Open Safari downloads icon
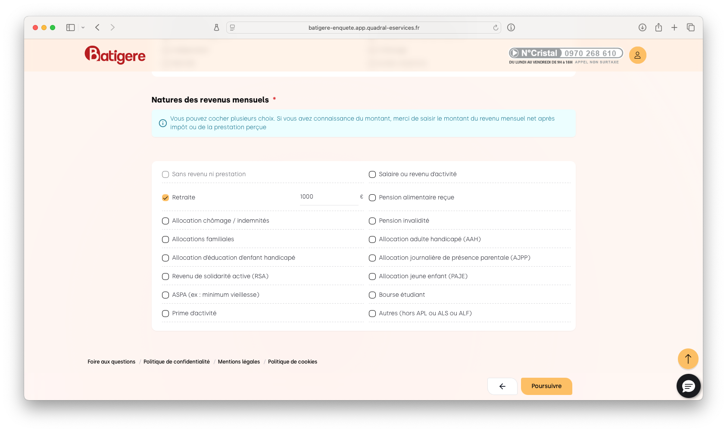The height and width of the screenshot is (432, 727). [x=642, y=28]
